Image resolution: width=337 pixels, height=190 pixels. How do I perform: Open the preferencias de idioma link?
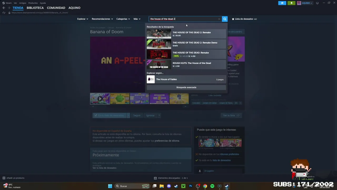[167, 141]
